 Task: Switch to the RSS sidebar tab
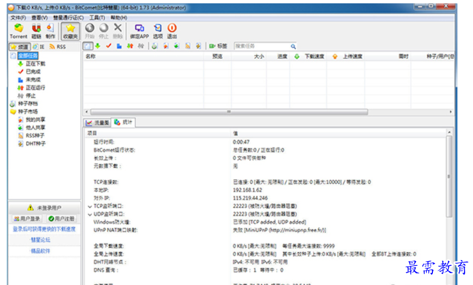[58, 47]
